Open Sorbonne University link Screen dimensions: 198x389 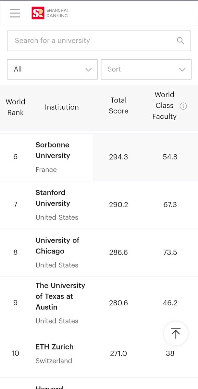tap(53, 150)
